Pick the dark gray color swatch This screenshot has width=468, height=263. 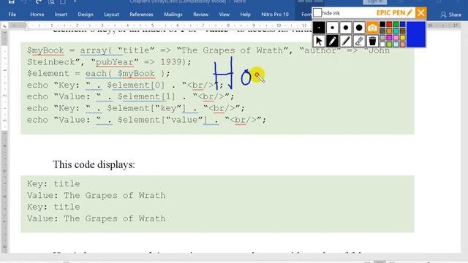[382, 31]
